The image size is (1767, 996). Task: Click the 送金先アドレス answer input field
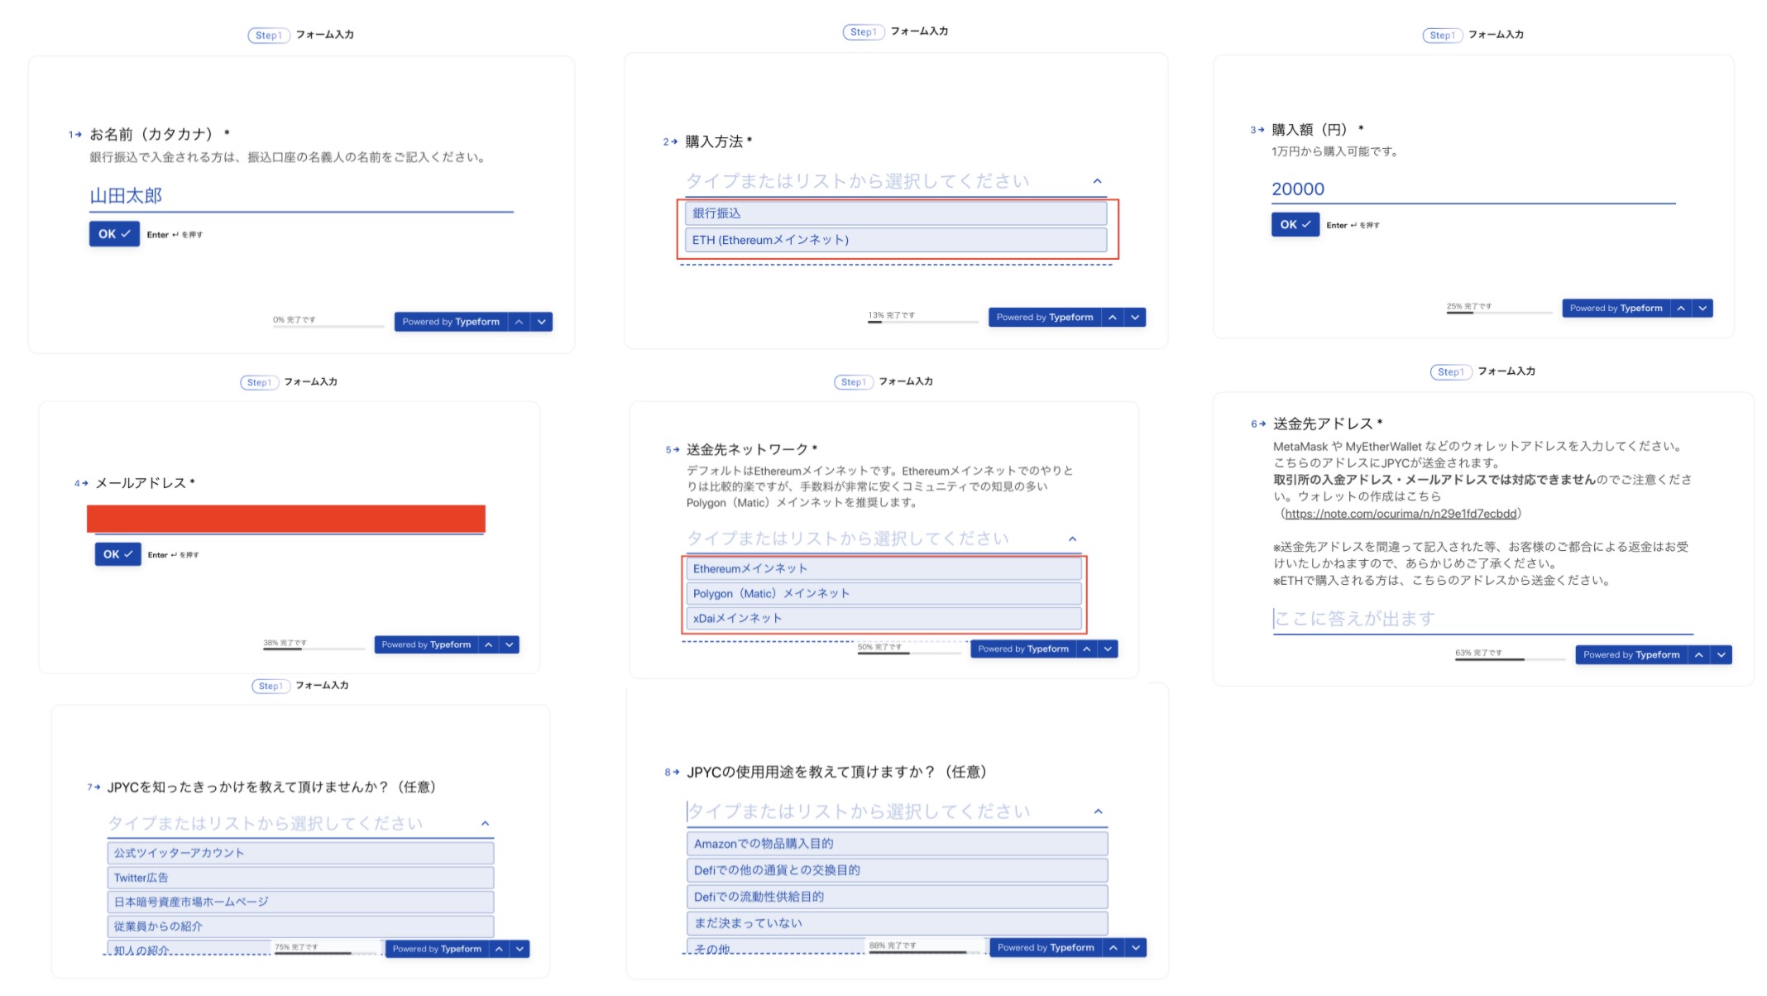[1481, 619]
